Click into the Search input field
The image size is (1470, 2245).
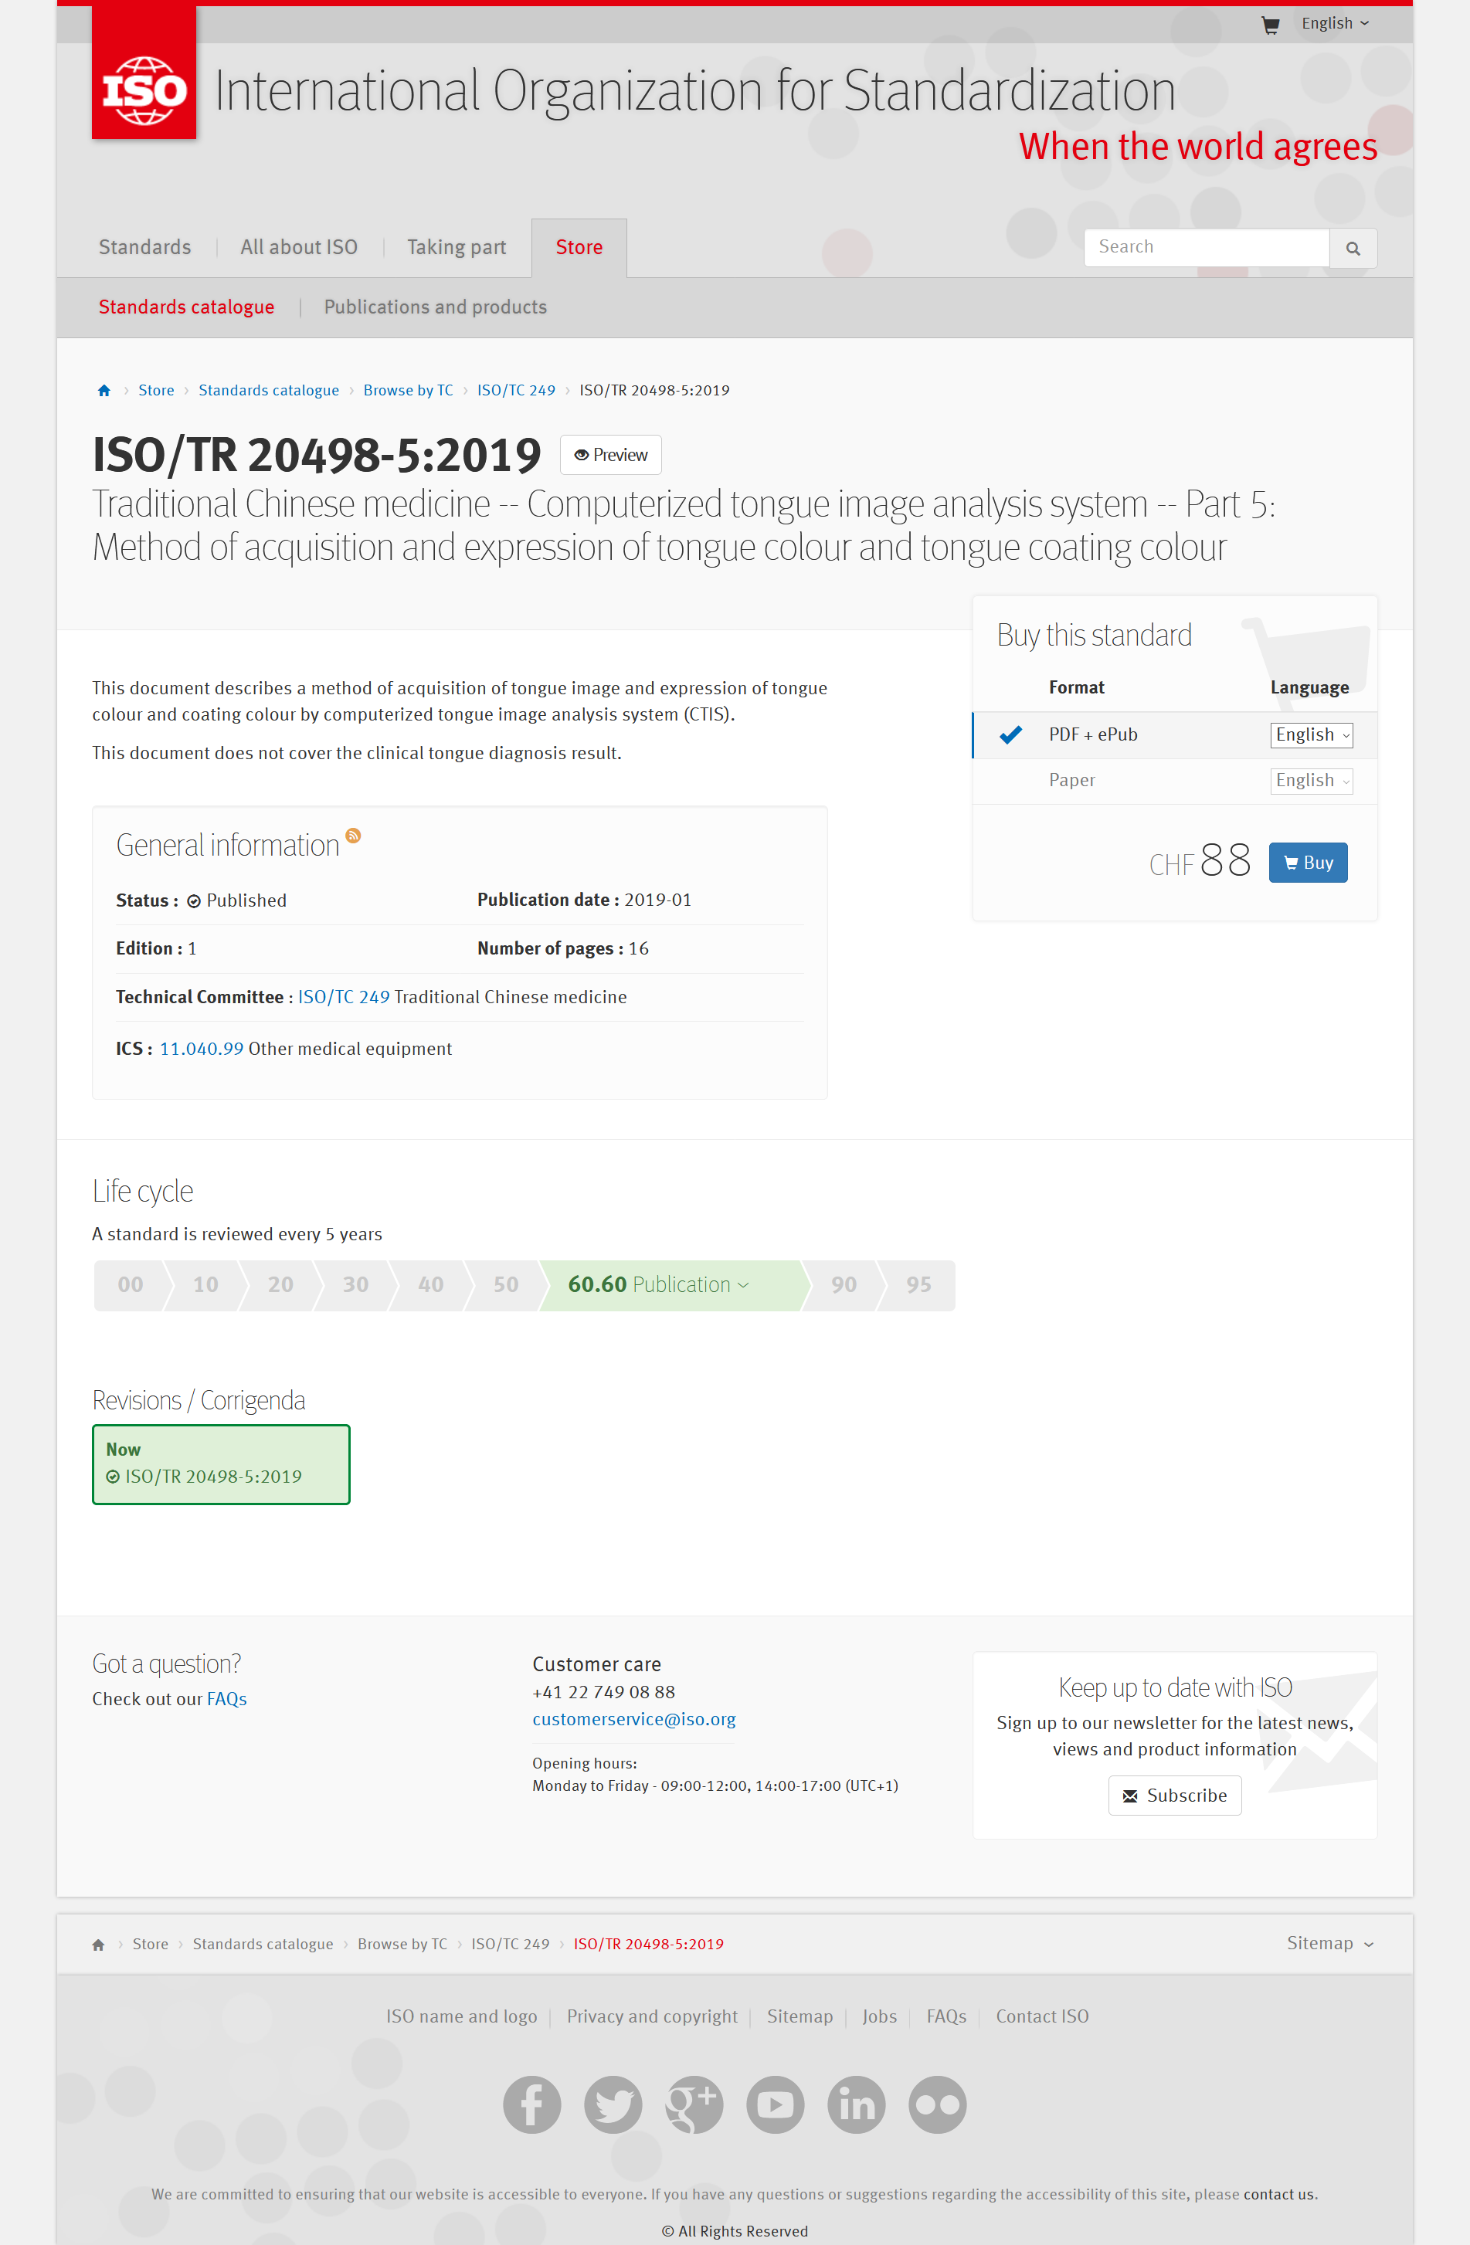pyautogui.click(x=1205, y=247)
